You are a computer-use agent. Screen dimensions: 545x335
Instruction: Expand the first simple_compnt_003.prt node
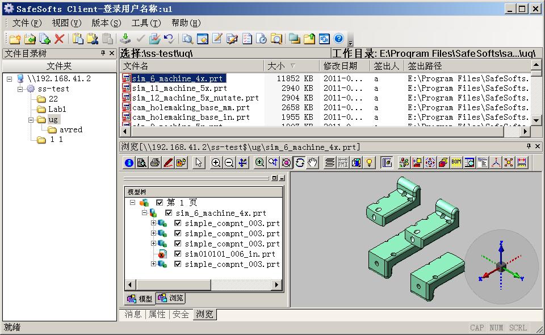[153, 223]
